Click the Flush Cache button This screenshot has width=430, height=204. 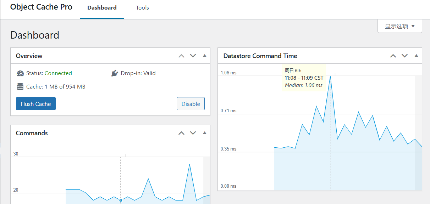36,104
